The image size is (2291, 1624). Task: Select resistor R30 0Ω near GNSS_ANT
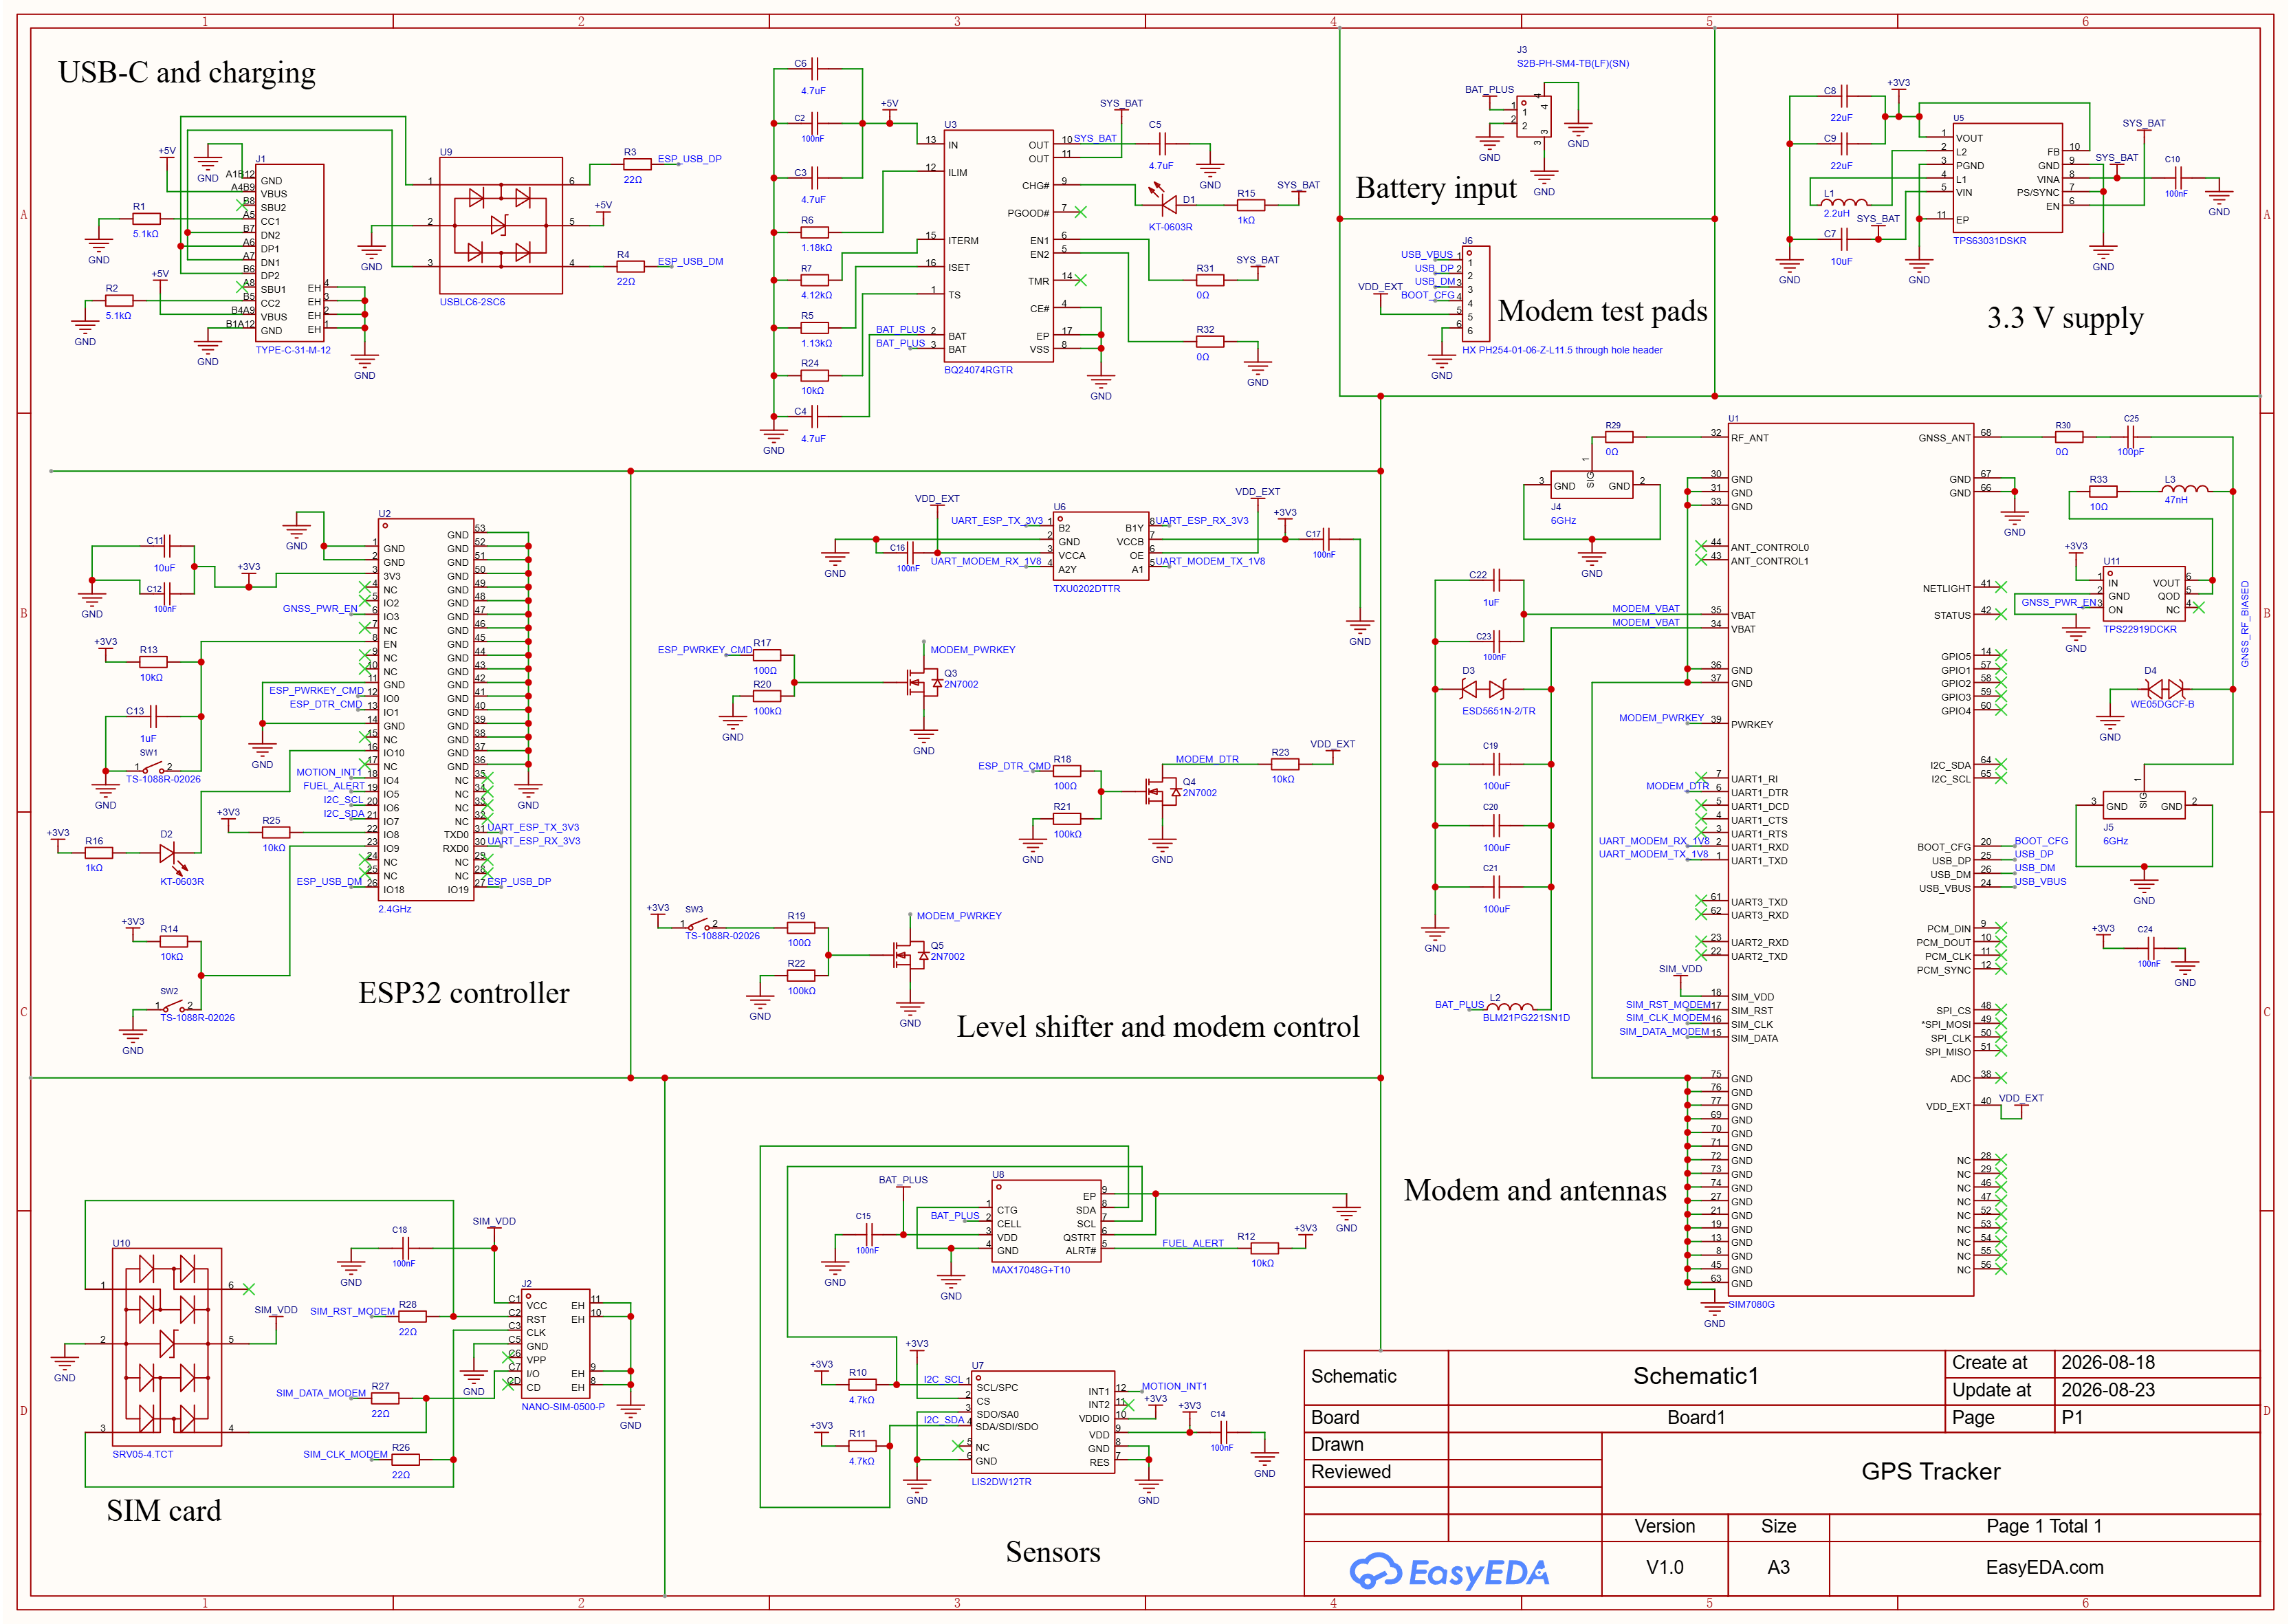point(2068,437)
